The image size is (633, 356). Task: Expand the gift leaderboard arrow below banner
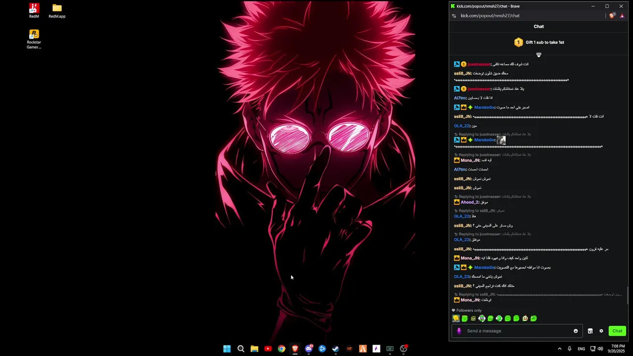(x=539, y=55)
